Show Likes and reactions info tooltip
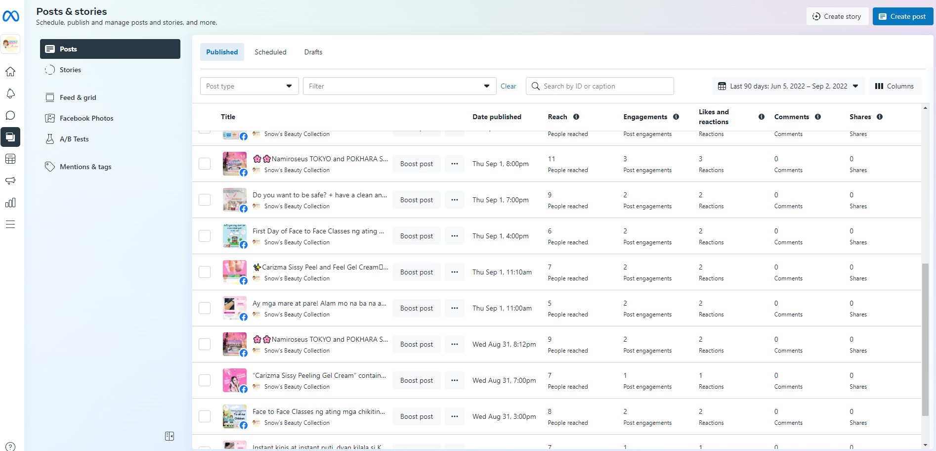Screen dimensions: 936x451 click(x=762, y=117)
